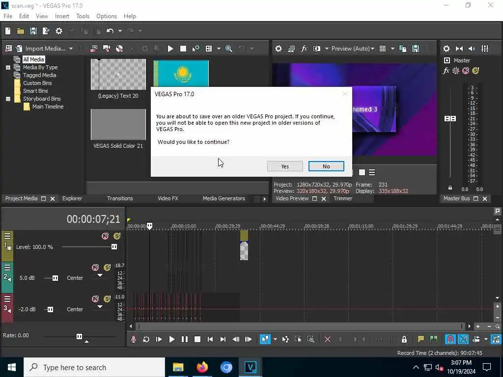
Task: Toggle Loop Playback icon
Action: tap(146, 339)
